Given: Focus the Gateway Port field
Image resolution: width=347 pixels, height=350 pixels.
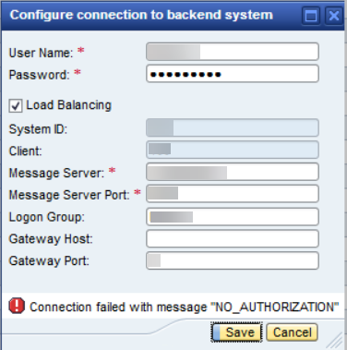Looking at the screenshot, I should tap(233, 260).
